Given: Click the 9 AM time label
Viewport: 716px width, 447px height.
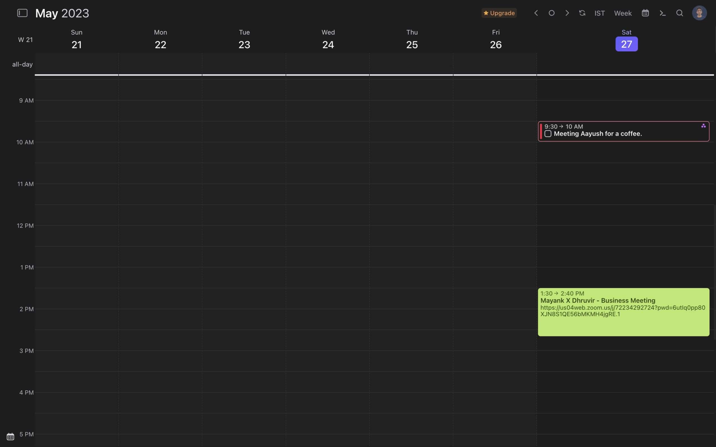Looking at the screenshot, I should click(x=26, y=101).
